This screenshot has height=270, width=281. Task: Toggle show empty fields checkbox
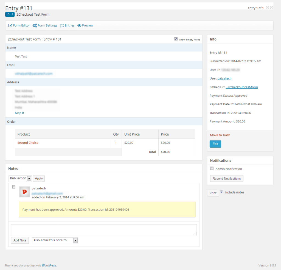(x=176, y=39)
